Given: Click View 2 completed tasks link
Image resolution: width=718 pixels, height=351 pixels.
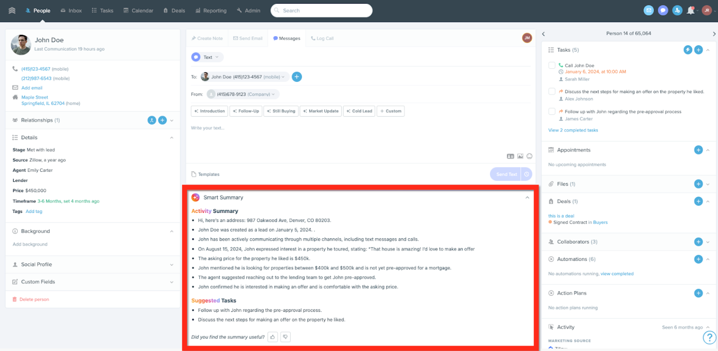Looking at the screenshot, I should click(x=573, y=130).
